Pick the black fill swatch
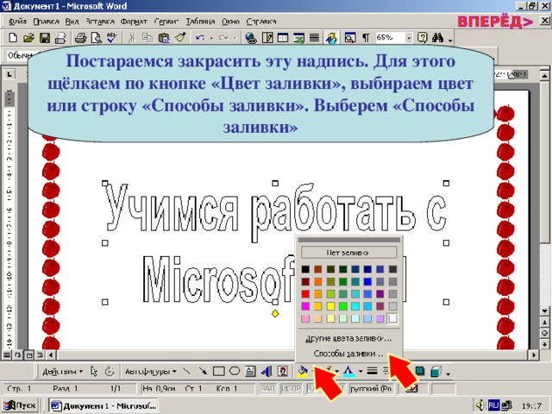Screen dimensions: 552x414 click(305, 269)
